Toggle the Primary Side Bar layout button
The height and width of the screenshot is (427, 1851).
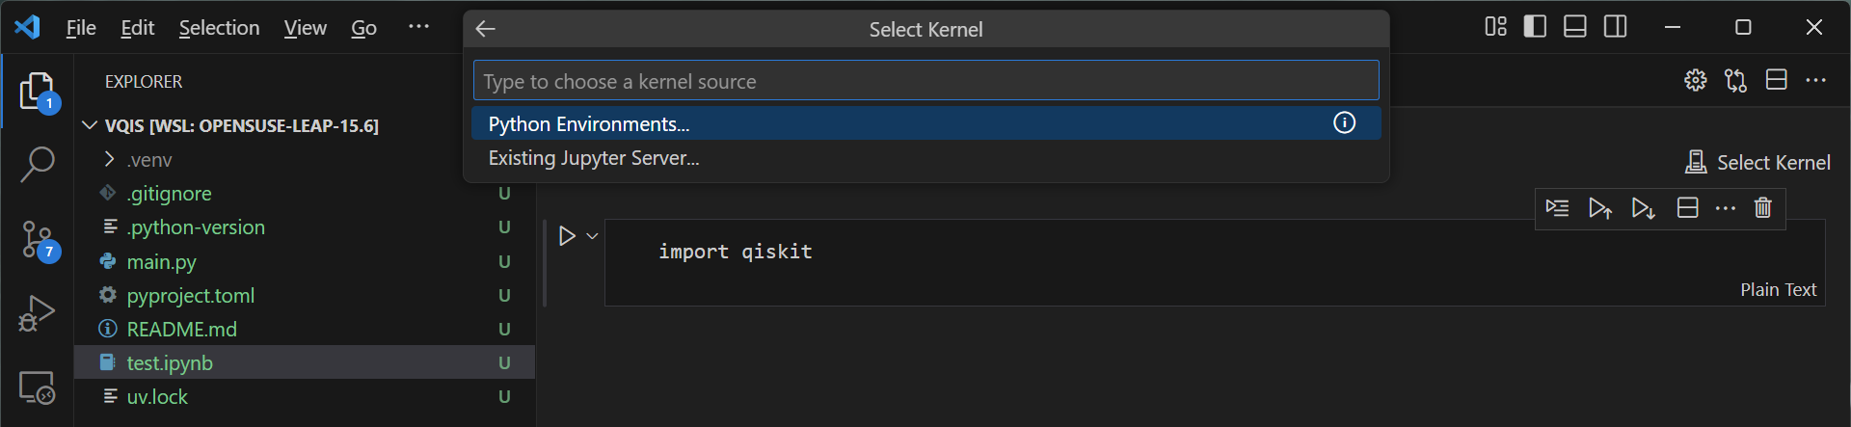click(1535, 27)
